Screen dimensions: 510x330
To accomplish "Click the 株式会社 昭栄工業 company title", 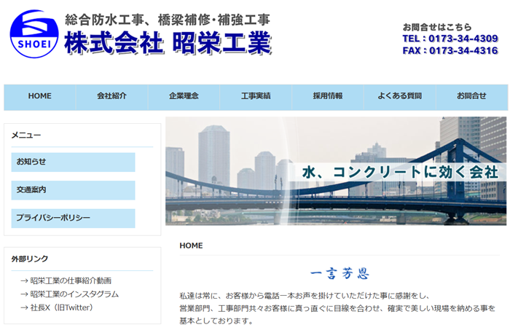I will (168, 42).
